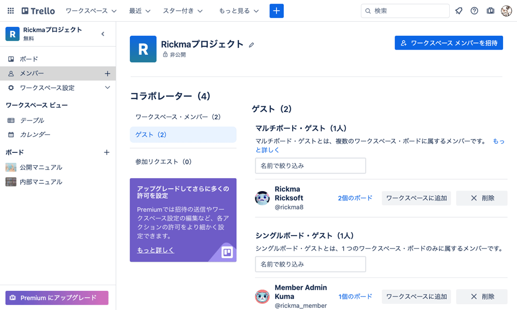Click the 非公開 lock visibility label

[174, 55]
